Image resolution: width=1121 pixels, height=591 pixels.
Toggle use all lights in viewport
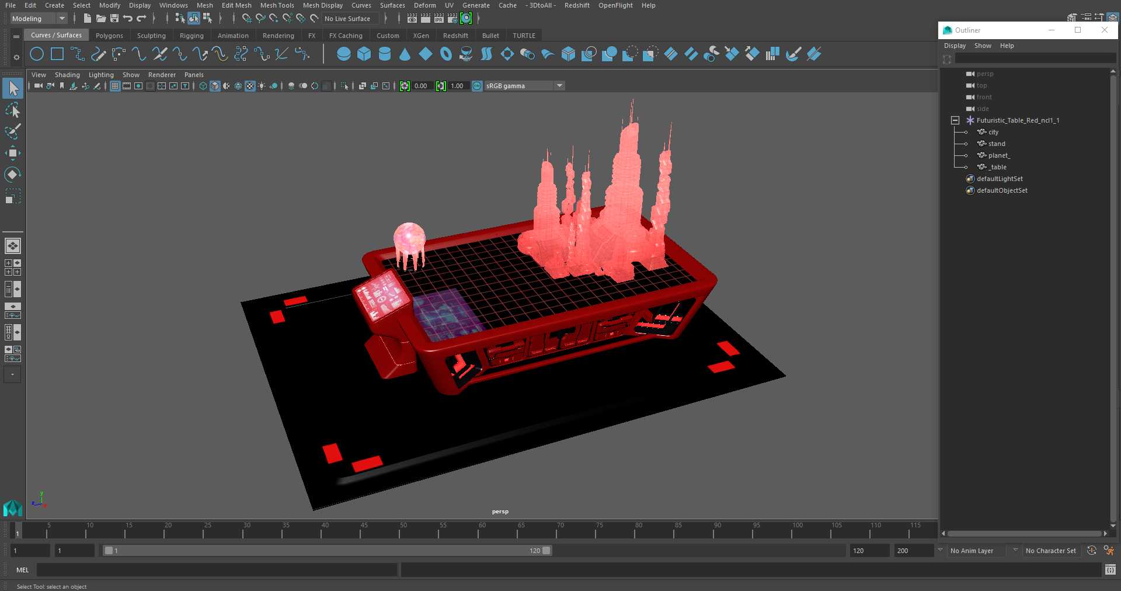(x=262, y=86)
